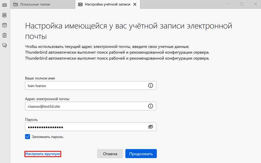Viewport: 261px width, 163px height.
Task: Select the Настройка учётной записи tab
Action: coord(108,4)
